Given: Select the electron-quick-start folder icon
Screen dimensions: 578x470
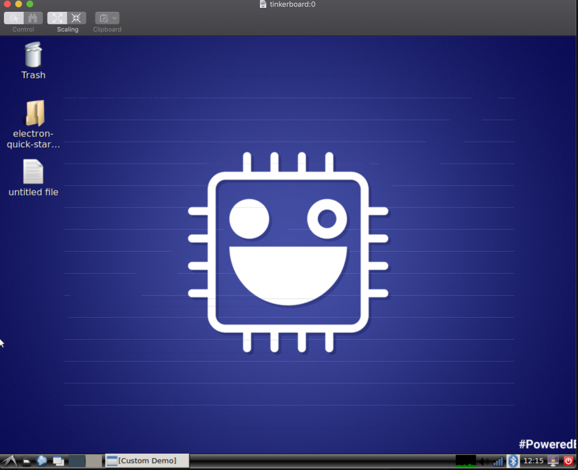Looking at the screenshot, I should tap(34, 113).
